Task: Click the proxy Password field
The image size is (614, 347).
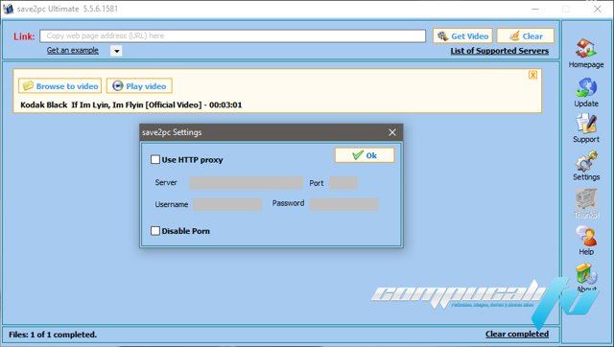Action: 344,204
